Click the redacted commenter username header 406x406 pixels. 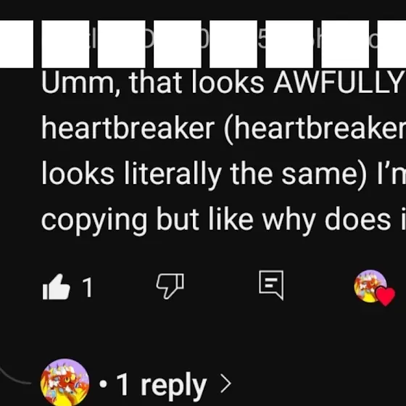tap(203, 44)
